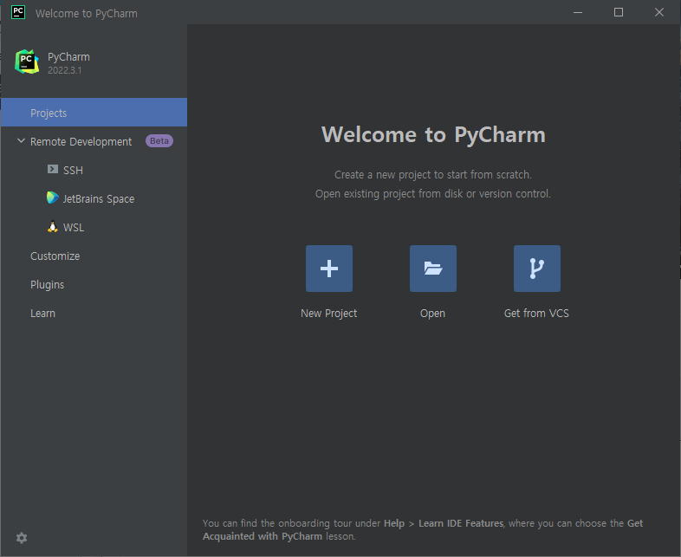Image resolution: width=681 pixels, height=557 pixels.
Task: Click 'Learn IDE Features' bold text
Action: click(461, 523)
